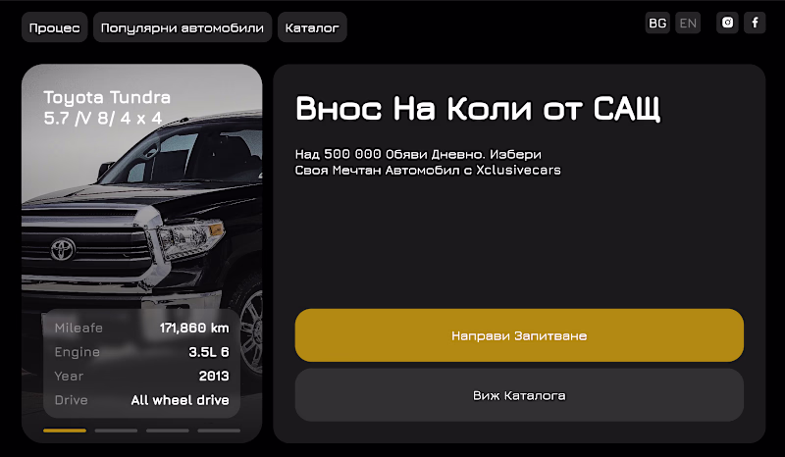
Task: Switch language to BG
Action: pos(657,23)
